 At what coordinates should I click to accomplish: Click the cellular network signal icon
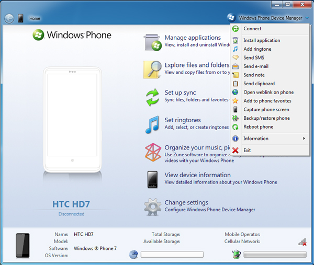click(x=302, y=241)
